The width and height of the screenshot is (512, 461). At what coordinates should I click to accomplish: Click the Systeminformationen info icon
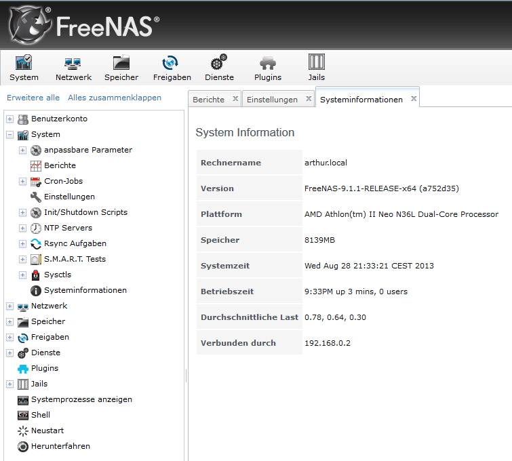(35, 291)
